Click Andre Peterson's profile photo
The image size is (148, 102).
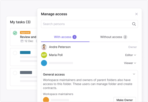click(x=44, y=47)
